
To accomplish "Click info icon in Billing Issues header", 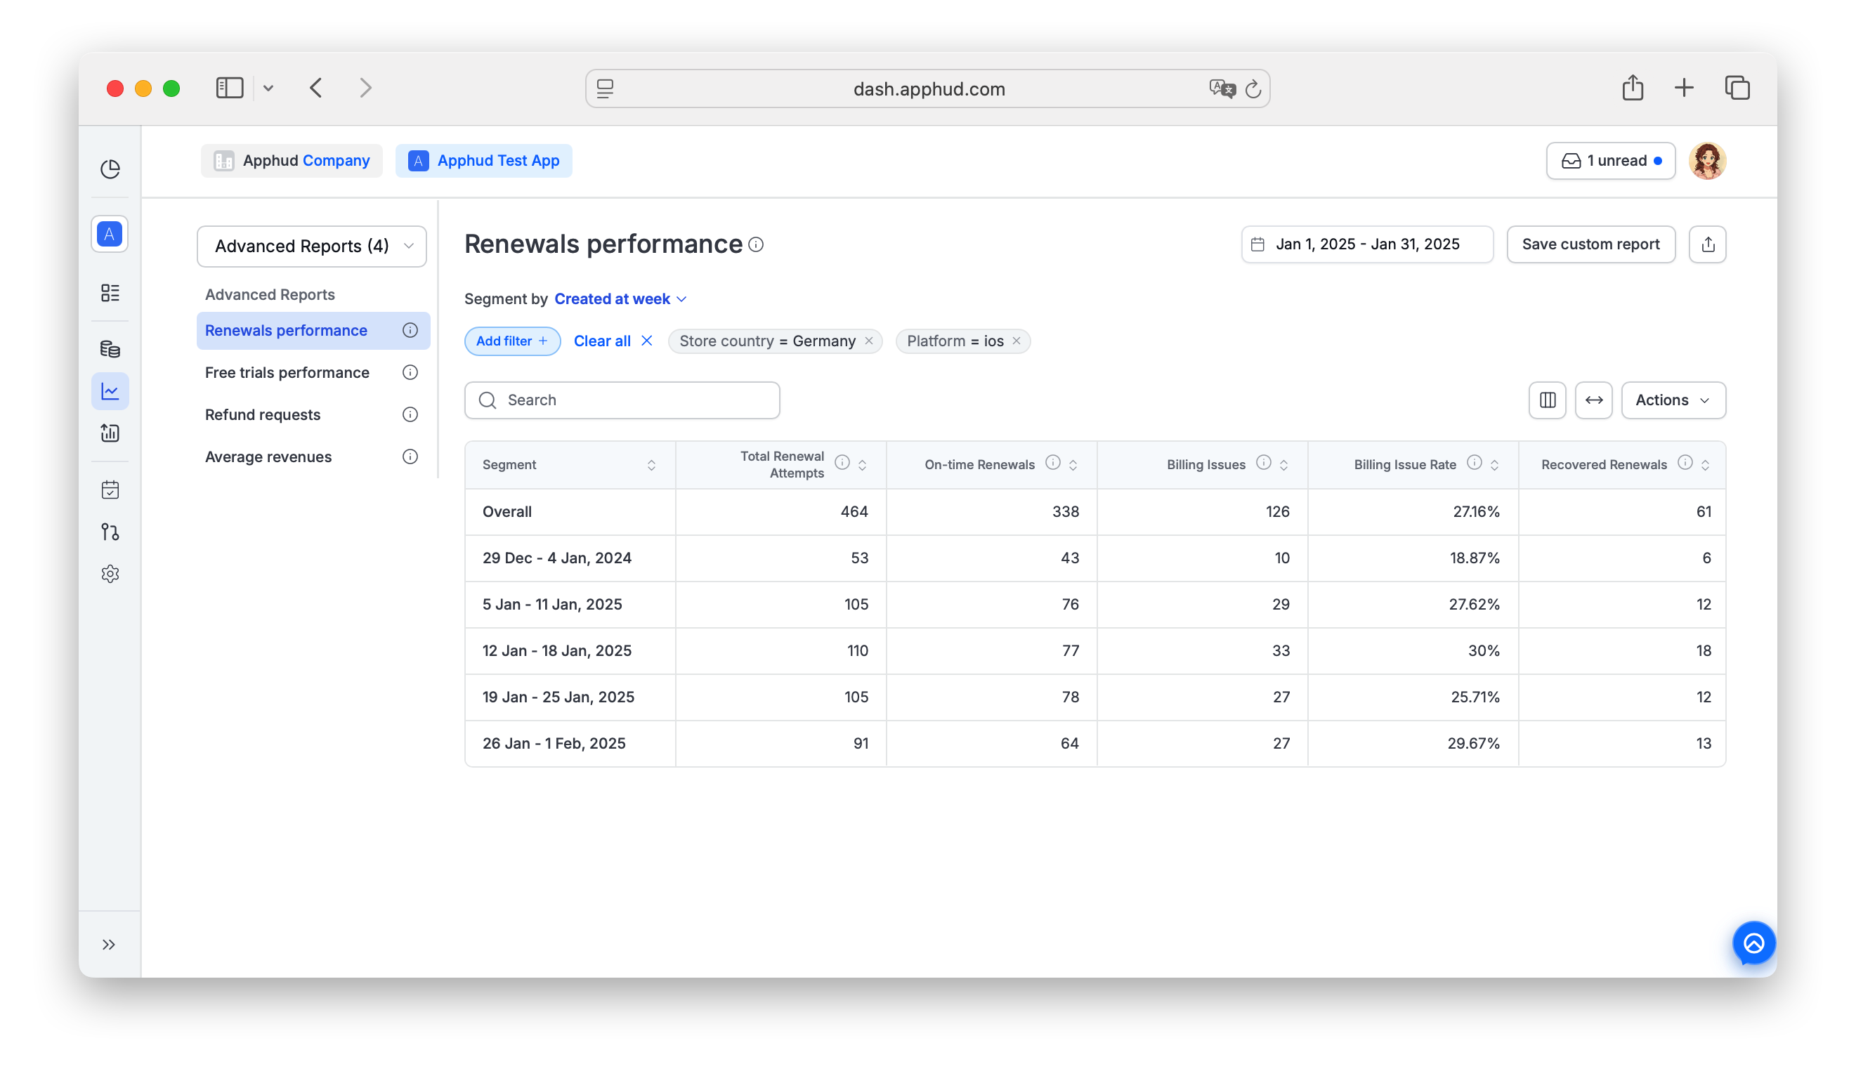I will click(x=1263, y=462).
